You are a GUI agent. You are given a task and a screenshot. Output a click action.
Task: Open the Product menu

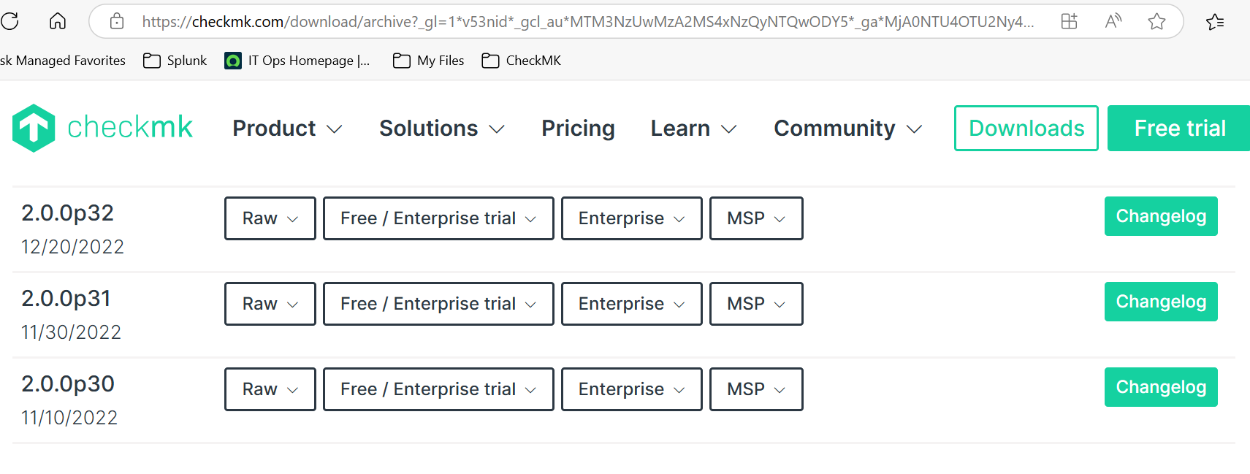(x=287, y=129)
